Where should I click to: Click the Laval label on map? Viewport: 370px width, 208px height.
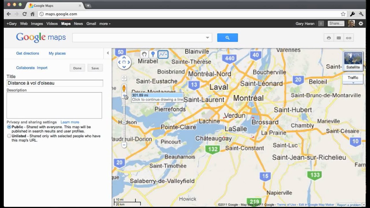219,87
